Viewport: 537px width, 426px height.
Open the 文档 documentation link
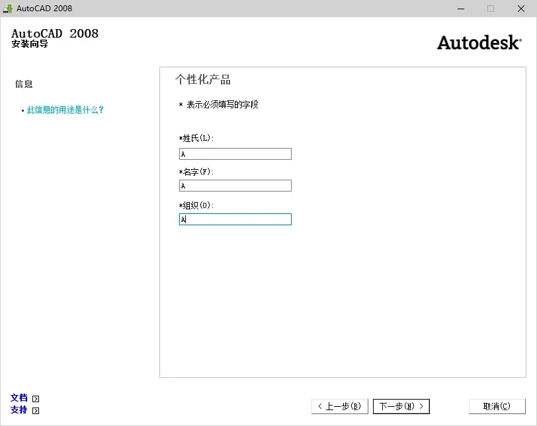coord(19,398)
